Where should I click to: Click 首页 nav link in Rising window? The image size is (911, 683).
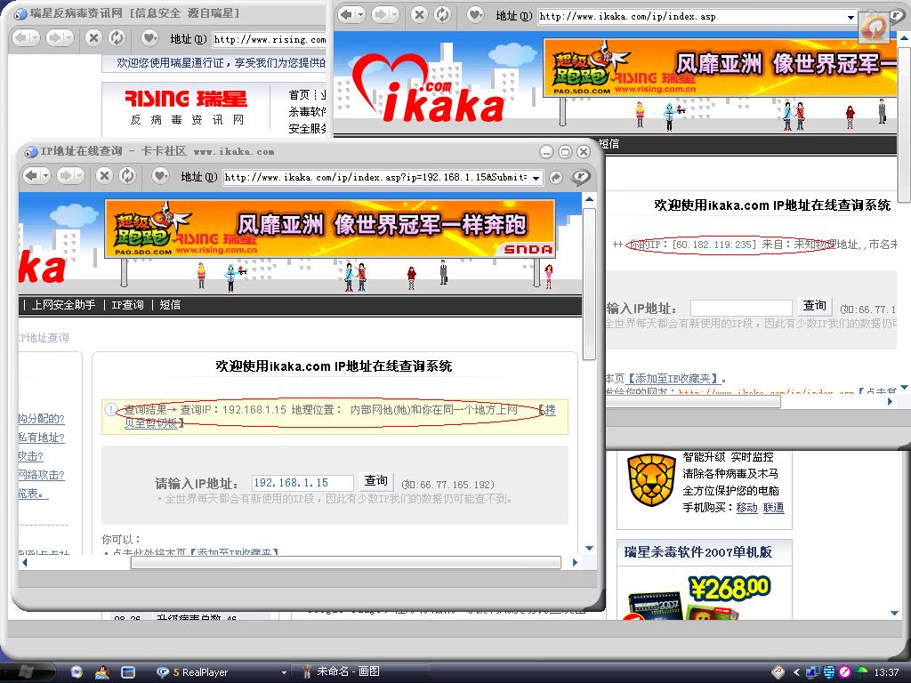pos(299,94)
